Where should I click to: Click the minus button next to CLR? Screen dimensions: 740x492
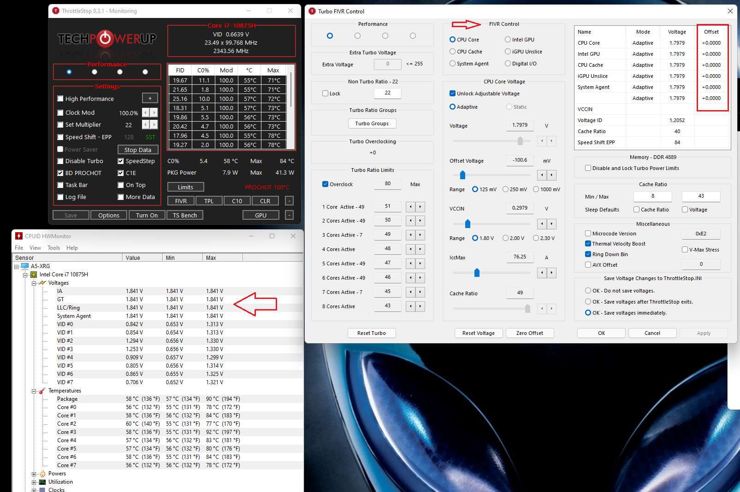click(289, 201)
